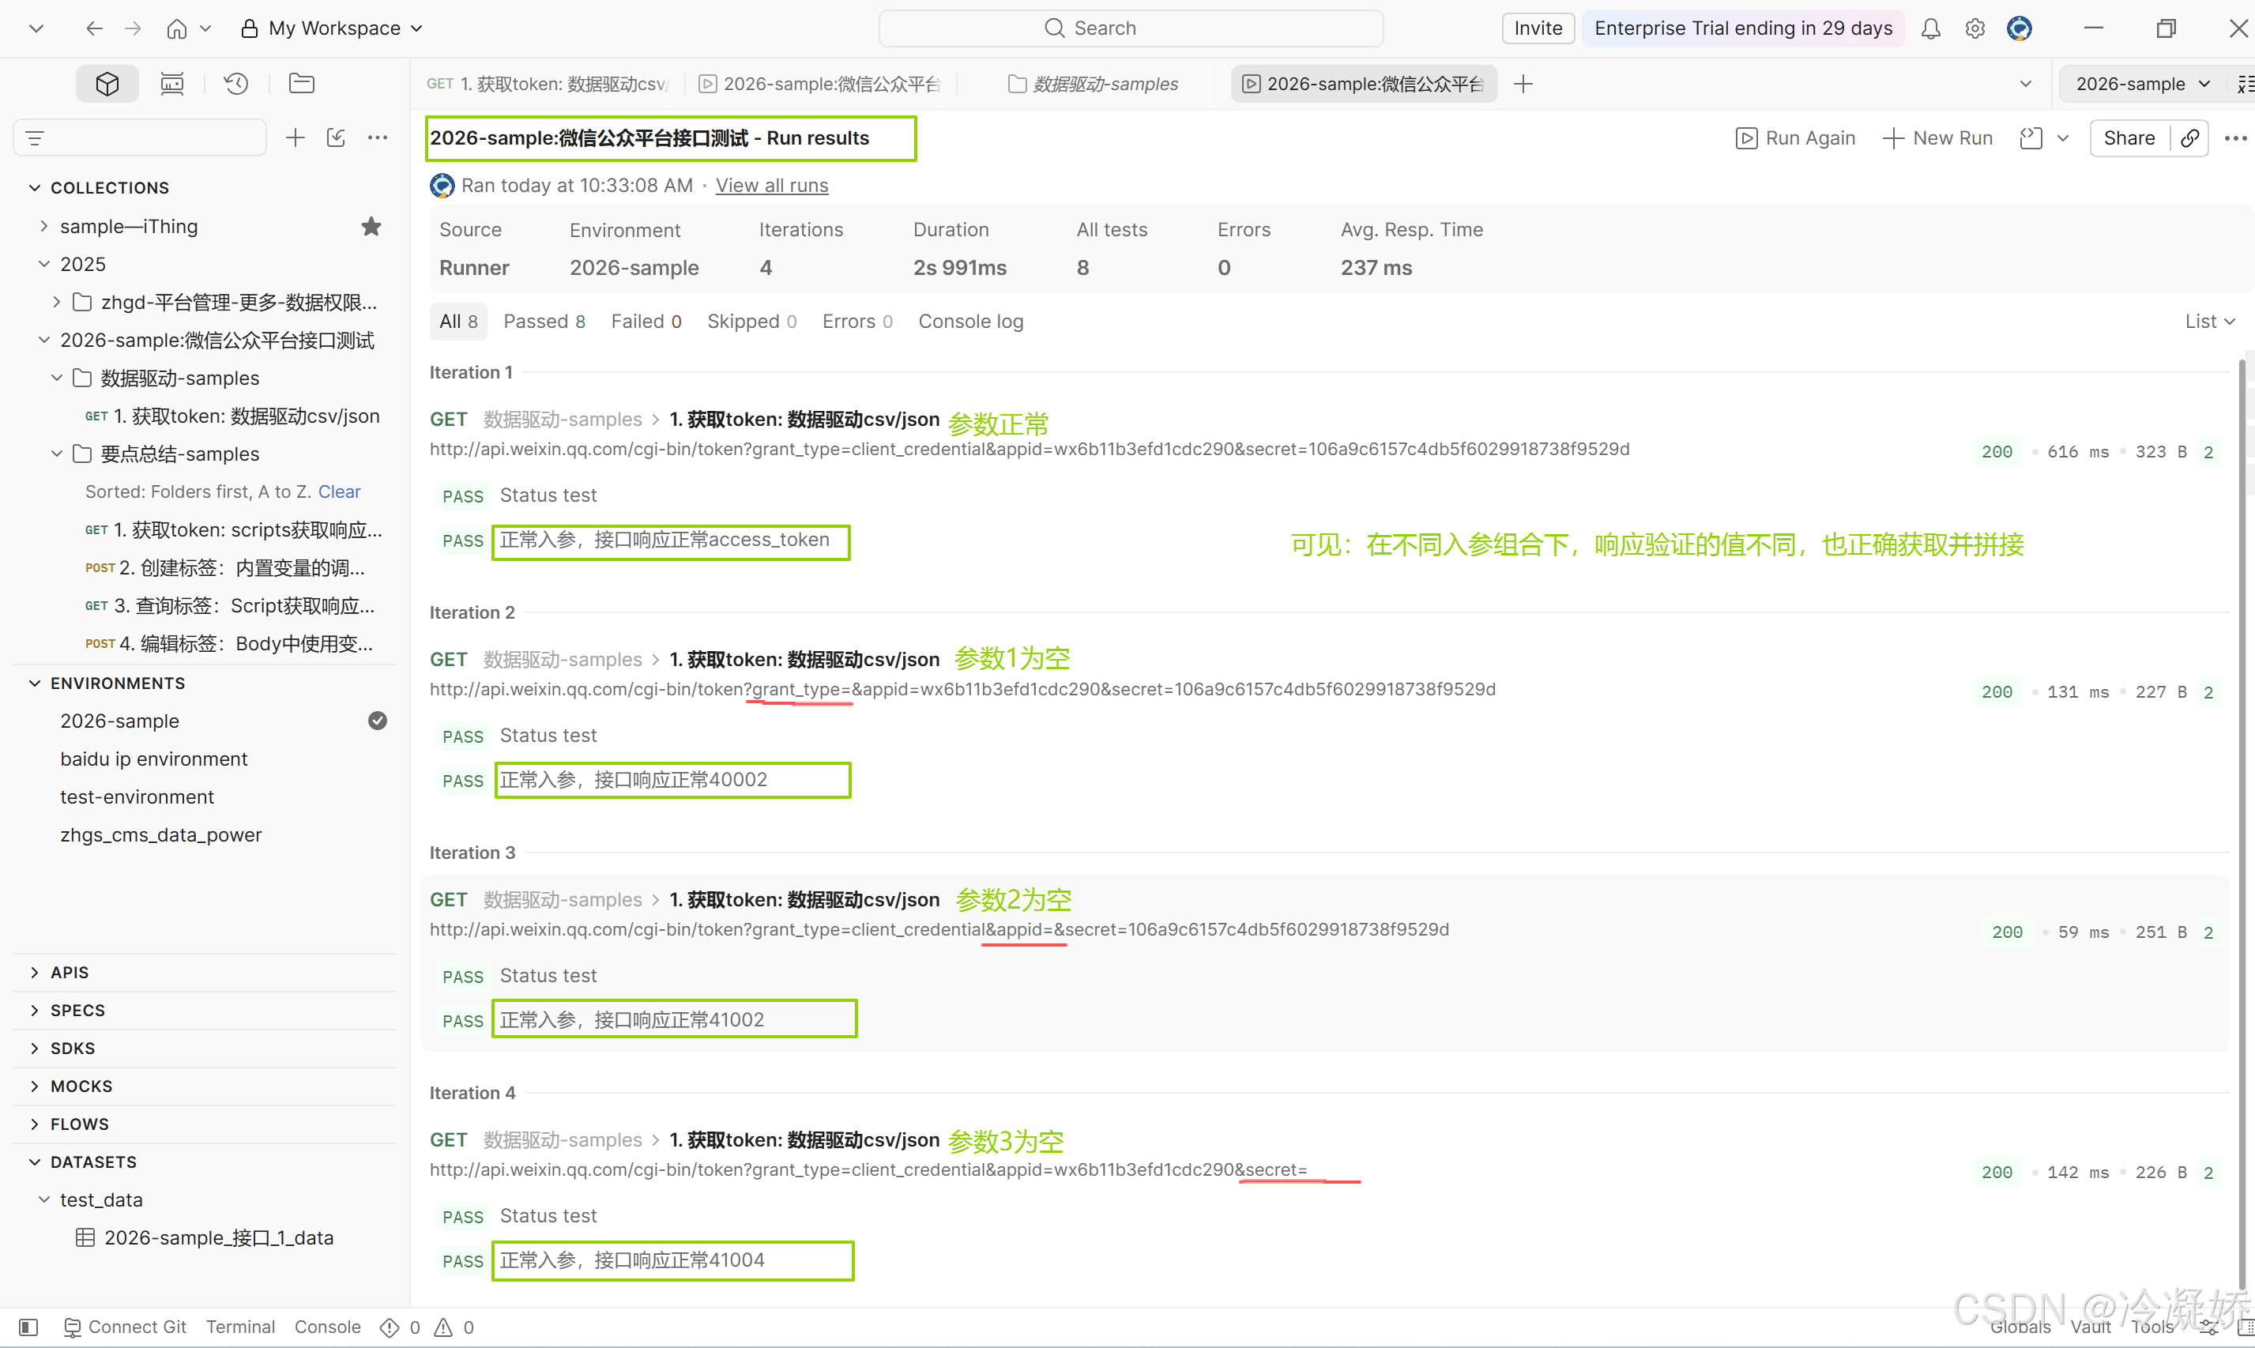
Task: Expand the SPECS section
Action: click(x=35, y=1010)
